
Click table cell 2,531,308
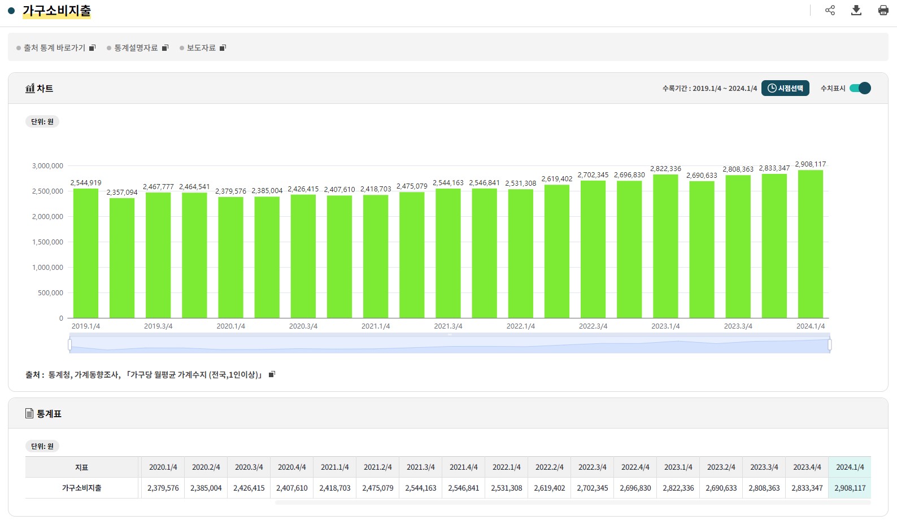coord(506,488)
